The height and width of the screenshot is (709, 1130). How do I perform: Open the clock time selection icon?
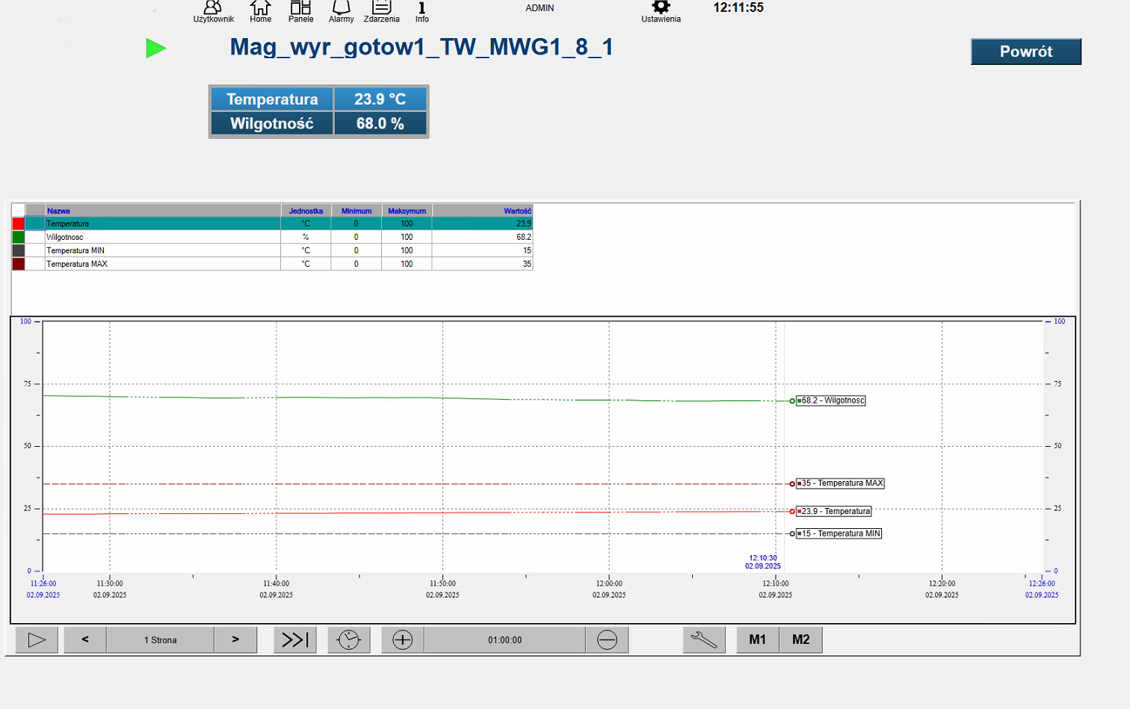[349, 640]
